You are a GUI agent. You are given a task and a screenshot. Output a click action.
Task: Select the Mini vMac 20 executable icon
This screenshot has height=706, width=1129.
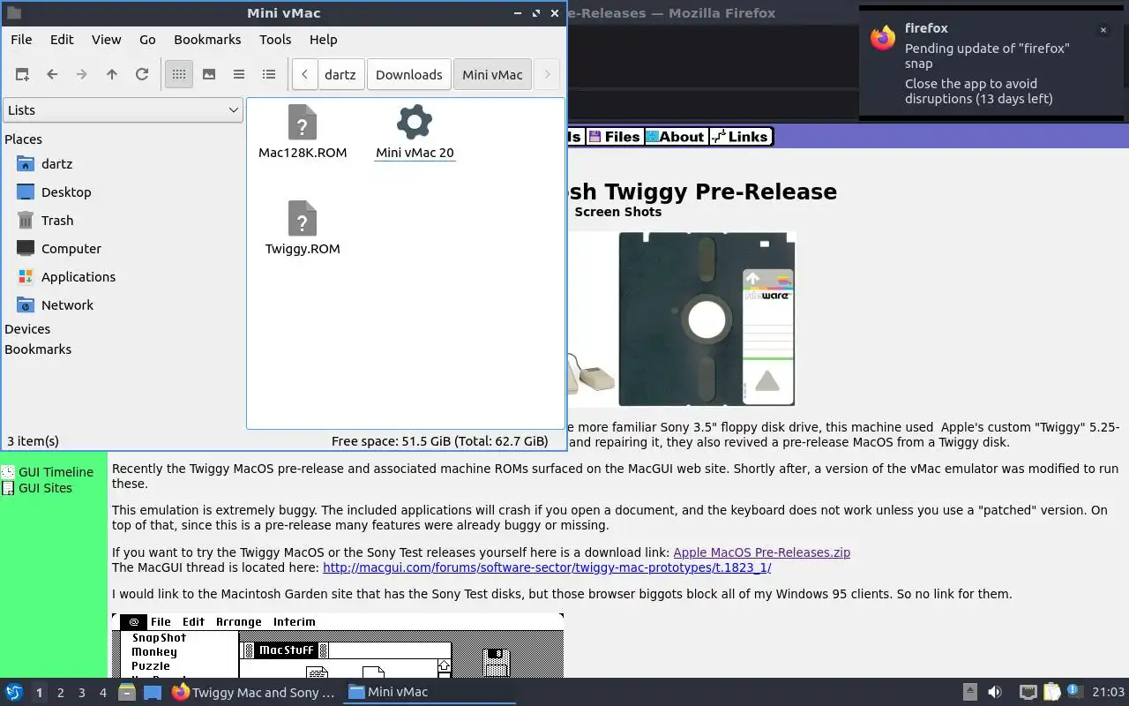coord(415,122)
